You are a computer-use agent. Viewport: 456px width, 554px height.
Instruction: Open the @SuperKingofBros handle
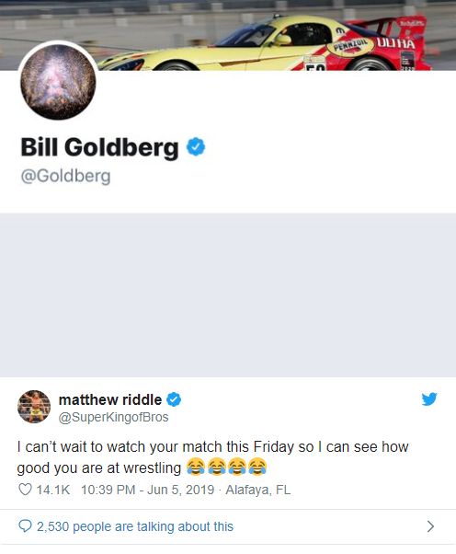tap(113, 417)
